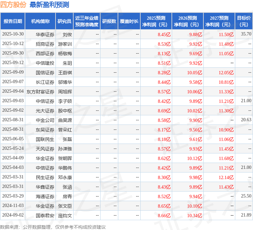This screenshot has height=230, width=253.
Task: Click the 研报数 column header
Action: (x=109, y=21)
